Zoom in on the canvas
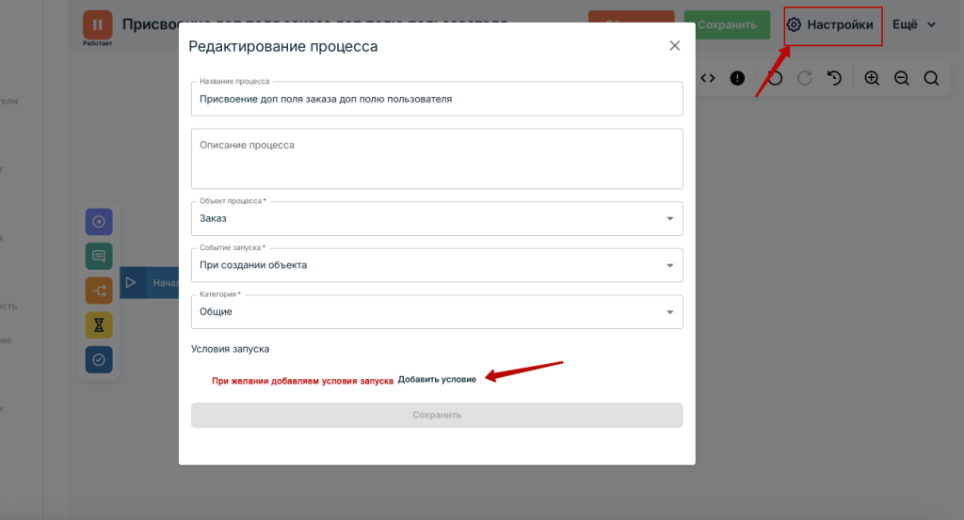 [x=872, y=78]
